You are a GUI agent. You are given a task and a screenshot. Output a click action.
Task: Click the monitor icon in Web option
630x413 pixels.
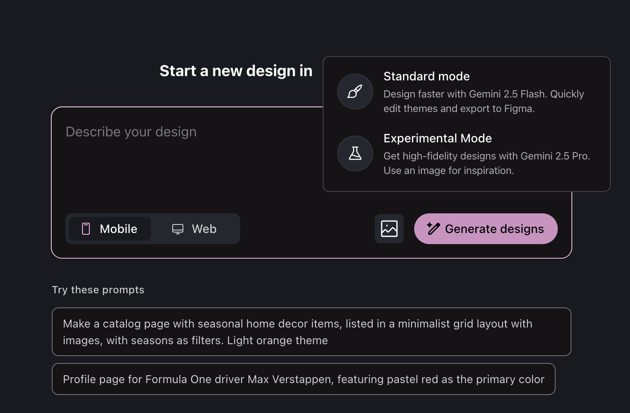click(178, 229)
